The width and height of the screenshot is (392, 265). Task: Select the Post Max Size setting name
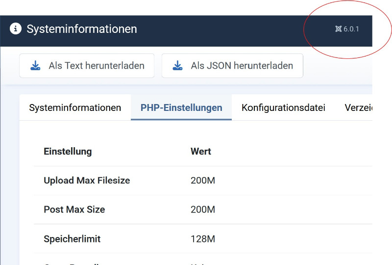(74, 210)
